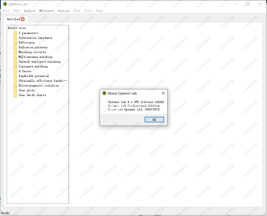Select General multiport matching tree item
The width and height of the screenshot is (267, 216).
pos(40,62)
